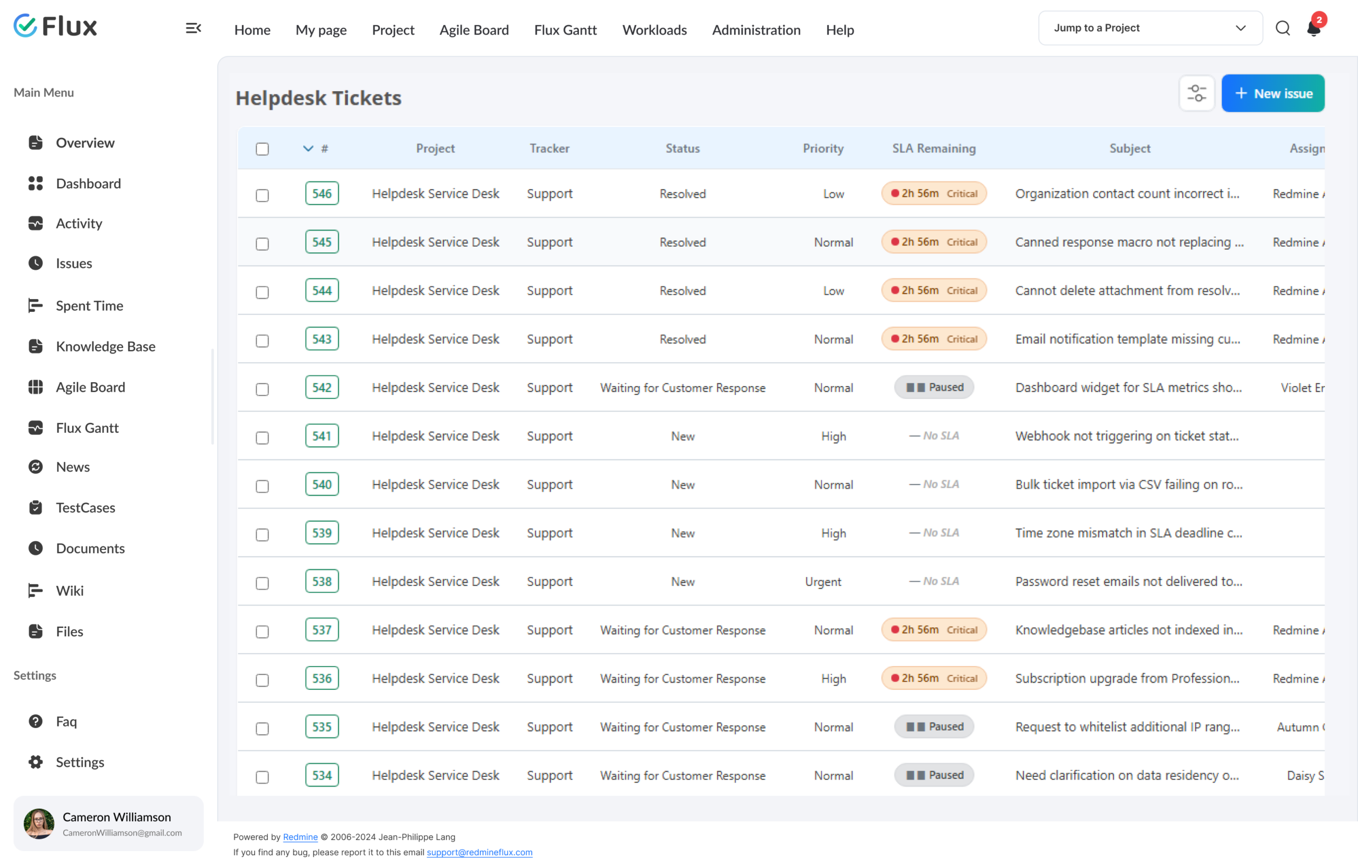Click subject 'Webhook not triggering on ticket stat...'
Screen dimensions: 1358x868
[1127, 436]
